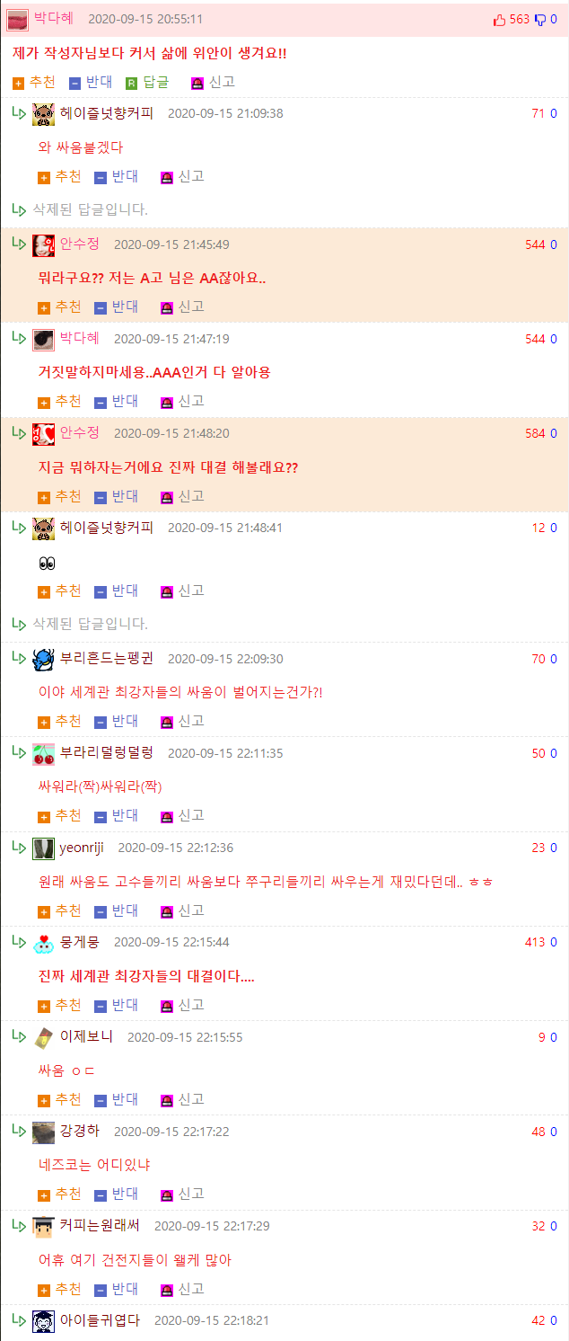569x1341 pixels.
Task: Click thumbs-down icon on 박다혜's top comment
Action: (540, 20)
